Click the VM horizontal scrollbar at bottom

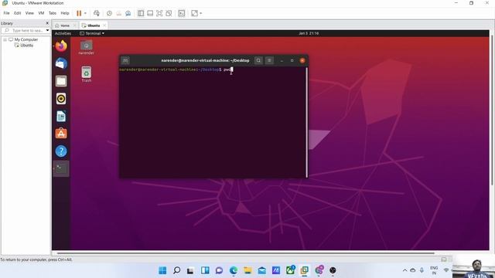(246, 253)
